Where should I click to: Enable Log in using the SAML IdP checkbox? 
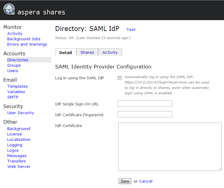(120, 78)
